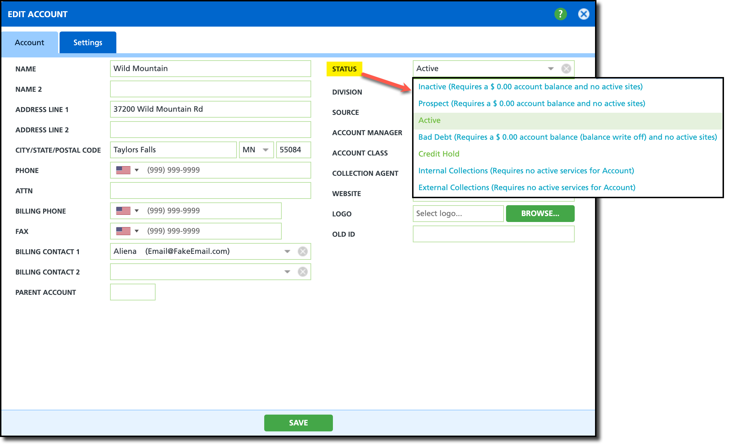Image resolution: width=731 pixels, height=444 pixels.
Task: Choose the Credit Hold status option
Action: 439,154
